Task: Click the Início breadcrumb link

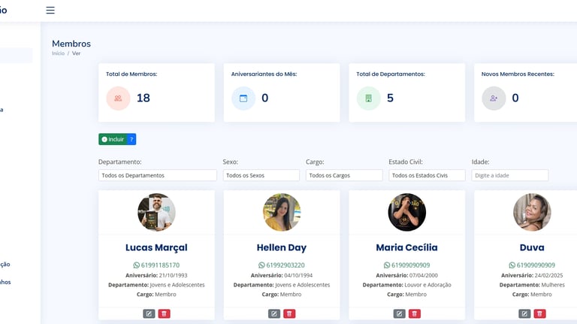Action: point(58,53)
